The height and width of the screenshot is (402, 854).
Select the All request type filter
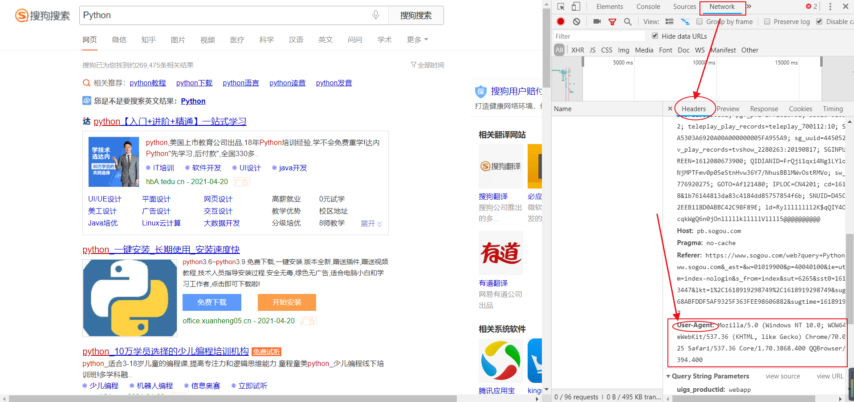[559, 50]
